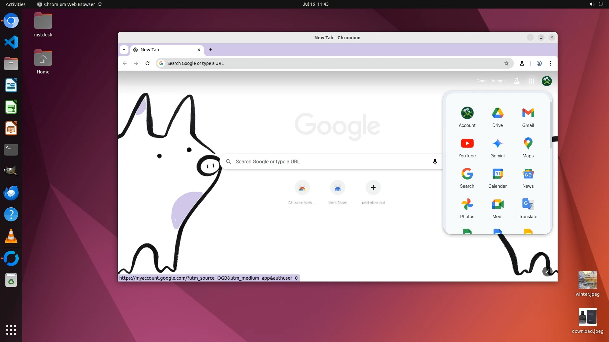Viewport: 609px width, 342px height.
Task: Open the system volume and power menu
Action: [x=596, y=4]
